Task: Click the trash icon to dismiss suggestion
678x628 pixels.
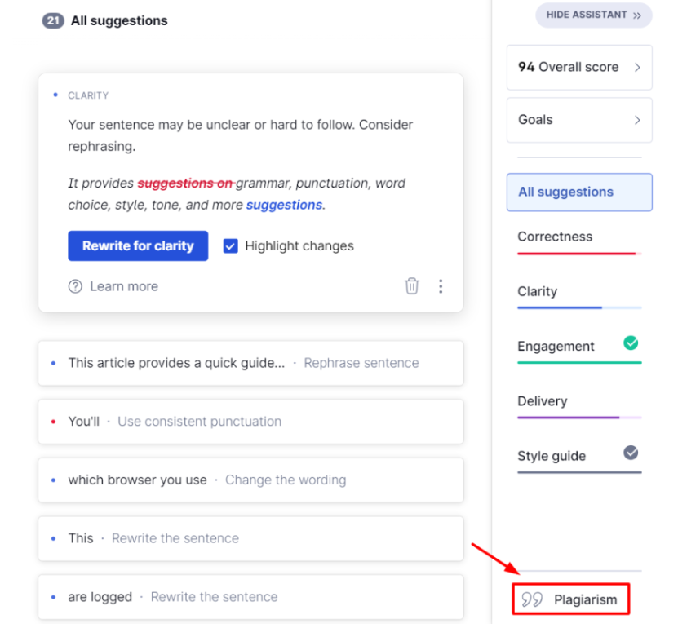Action: pyautogui.click(x=412, y=286)
